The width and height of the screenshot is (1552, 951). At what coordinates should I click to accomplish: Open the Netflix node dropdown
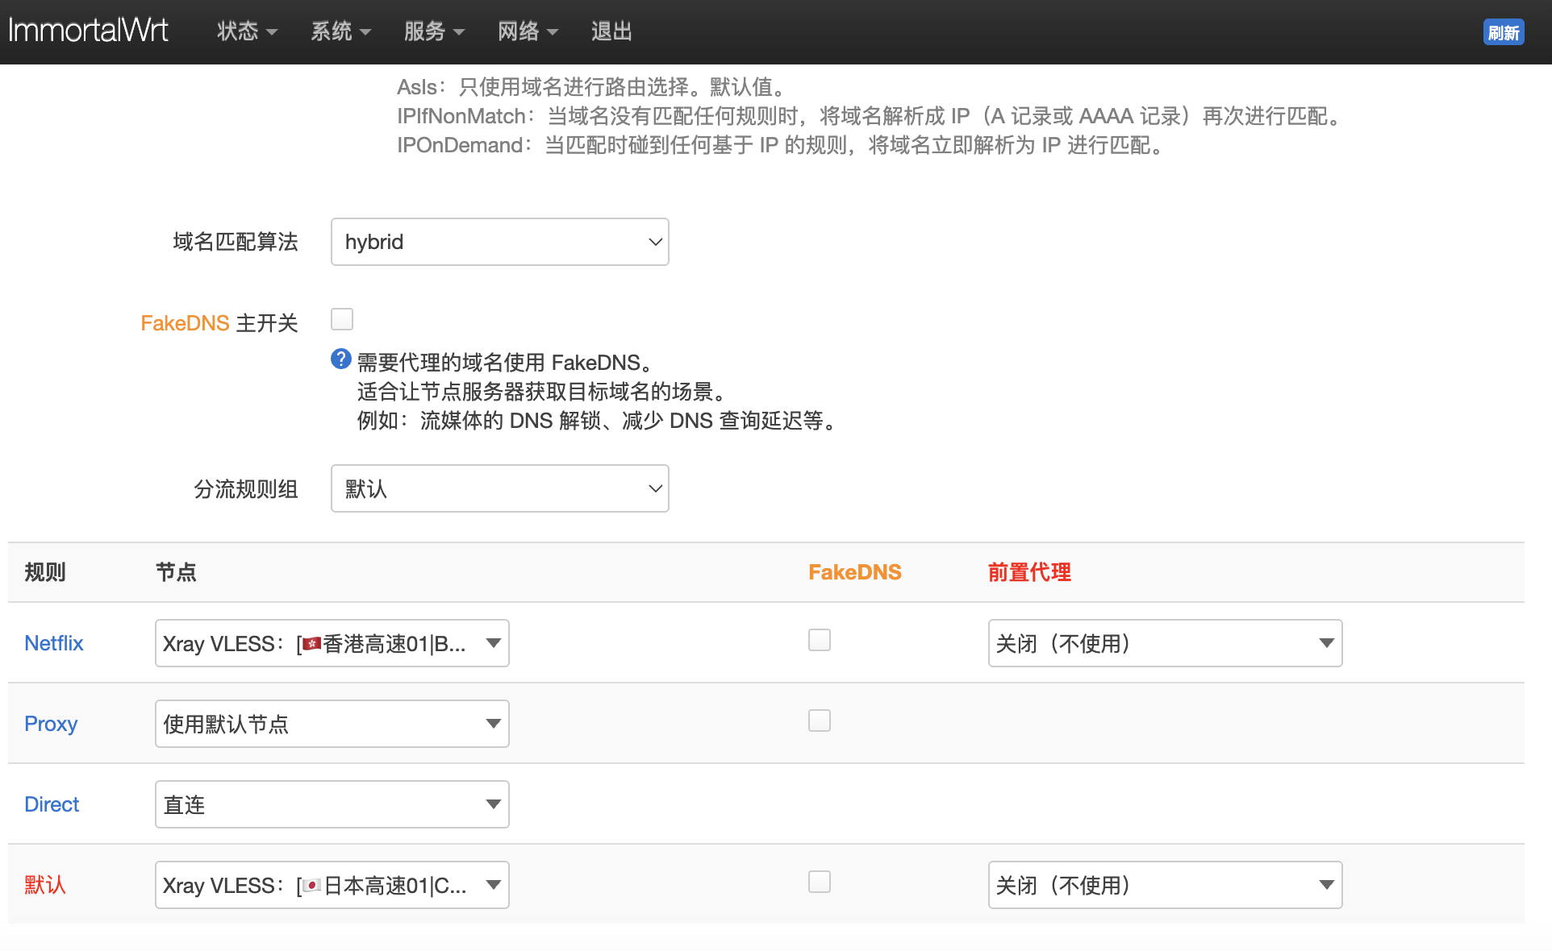coord(332,643)
